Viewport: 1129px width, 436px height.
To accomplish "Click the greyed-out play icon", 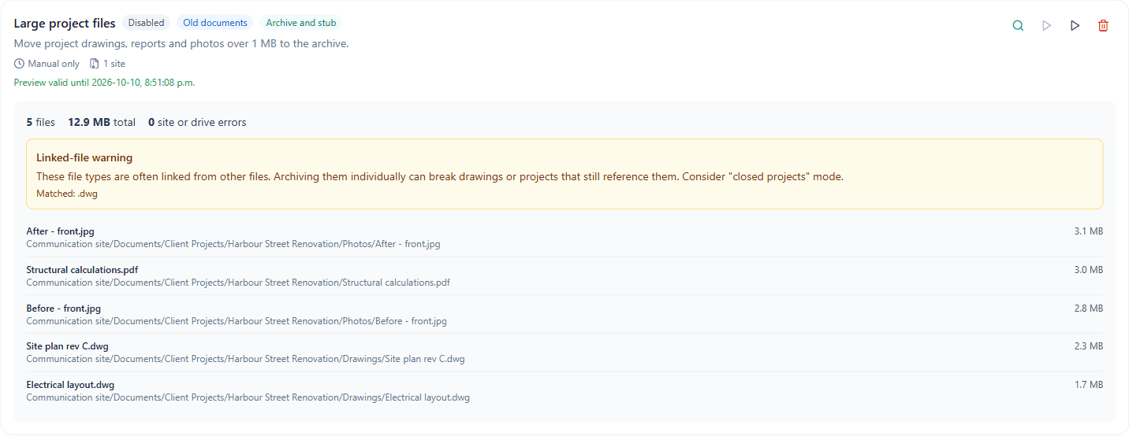I will point(1046,26).
